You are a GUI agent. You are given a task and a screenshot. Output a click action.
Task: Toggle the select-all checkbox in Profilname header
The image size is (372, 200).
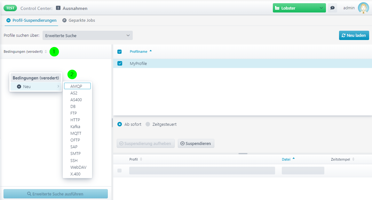click(x=120, y=52)
